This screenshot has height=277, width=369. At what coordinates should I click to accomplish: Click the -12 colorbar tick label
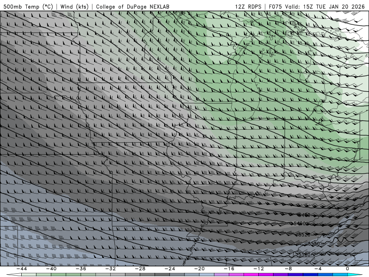(259, 269)
